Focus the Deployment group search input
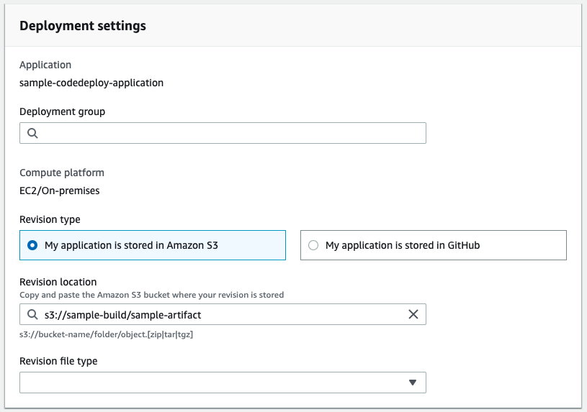The width and height of the screenshot is (587, 412). pyautogui.click(x=230, y=133)
